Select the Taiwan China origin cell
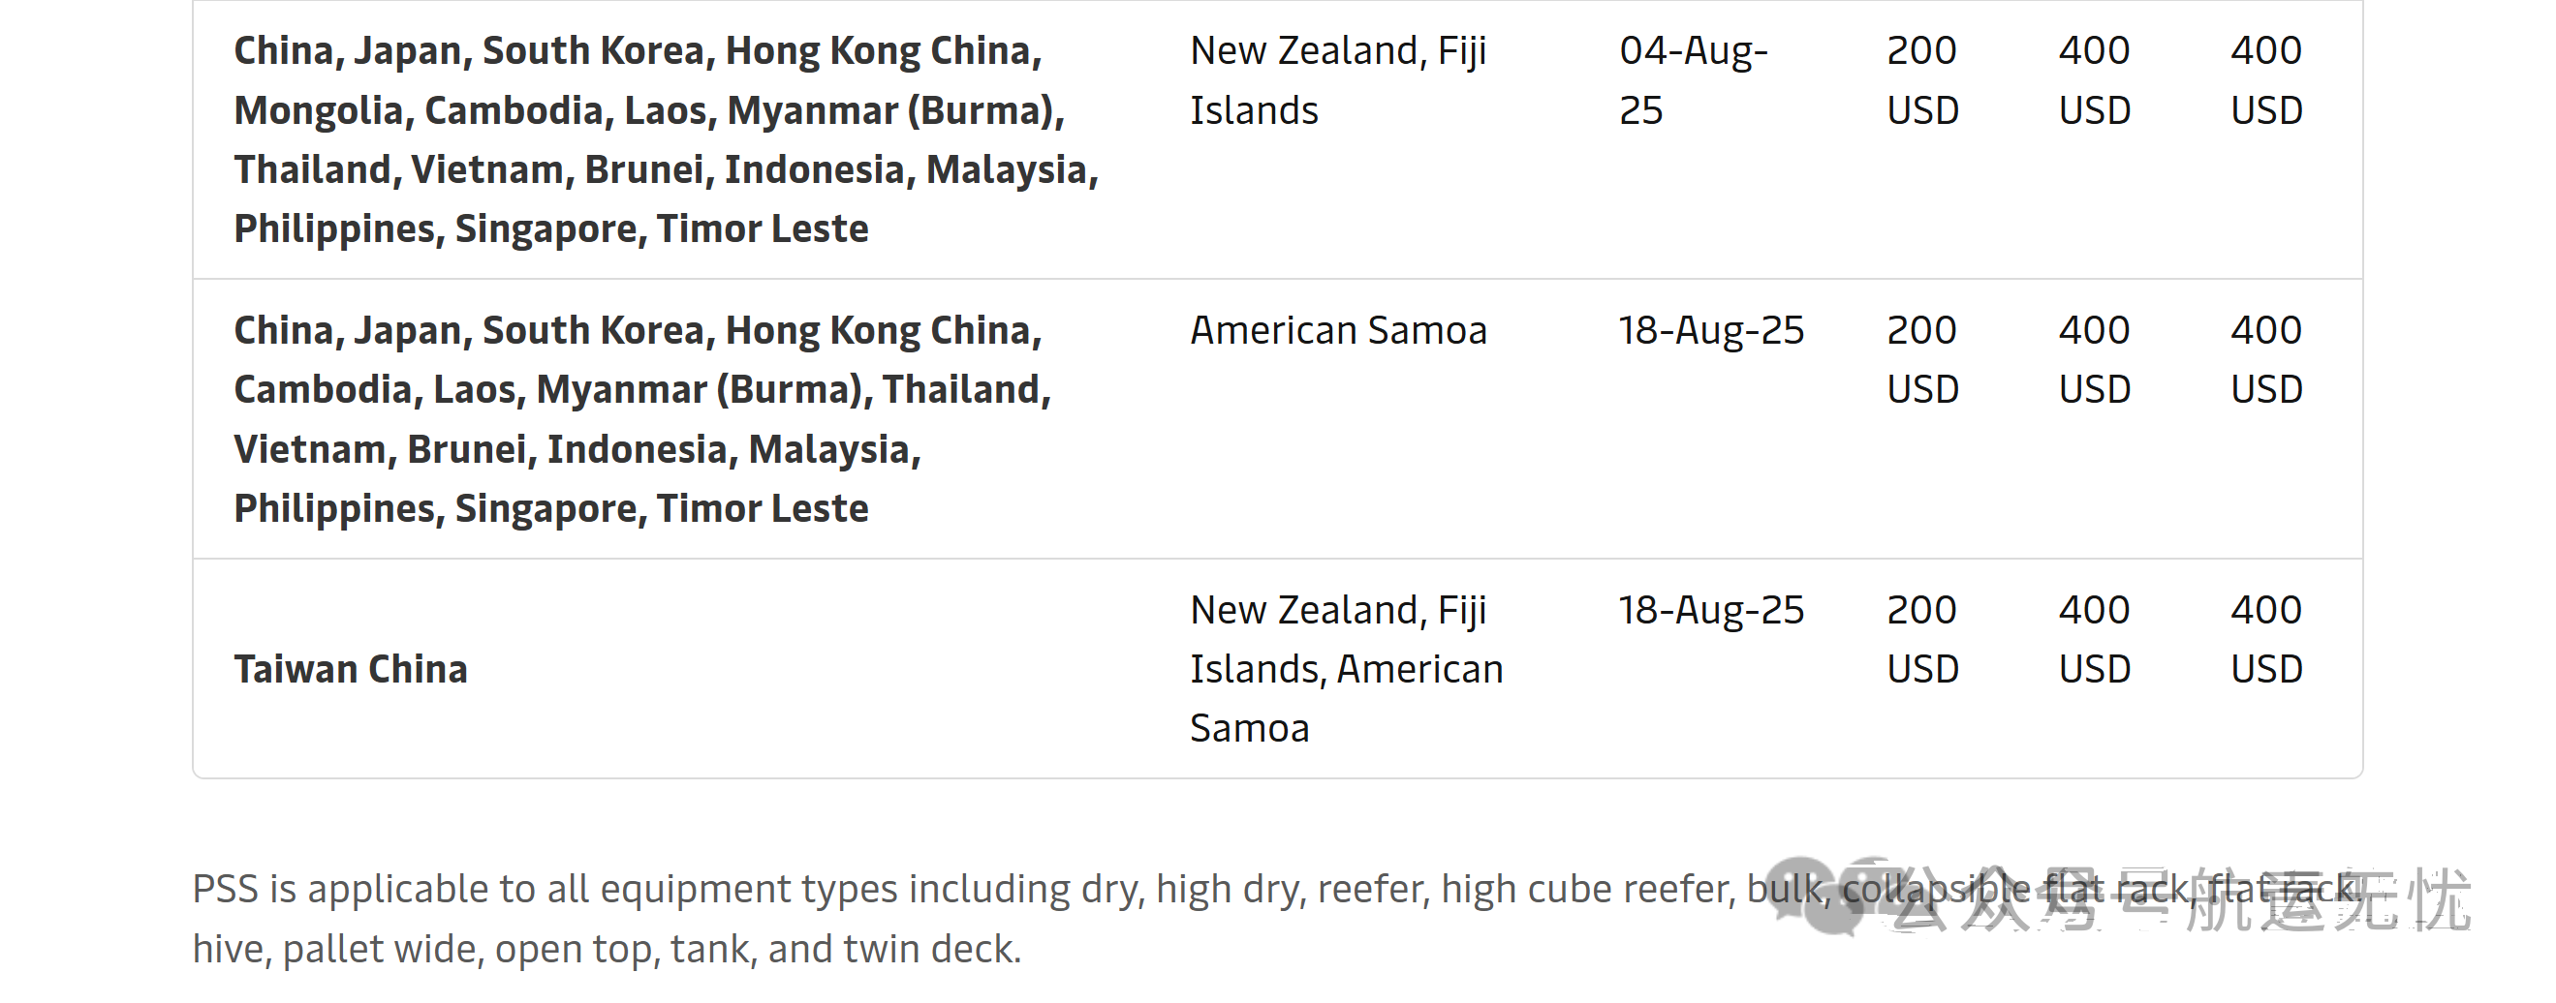The image size is (2556, 1003). tap(350, 669)
